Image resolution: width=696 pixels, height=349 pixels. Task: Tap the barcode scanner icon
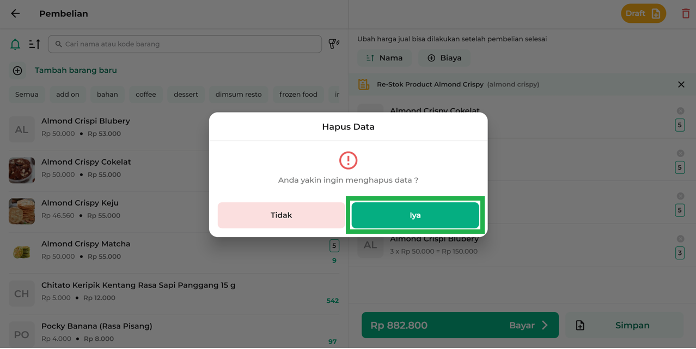pos(334,44)
